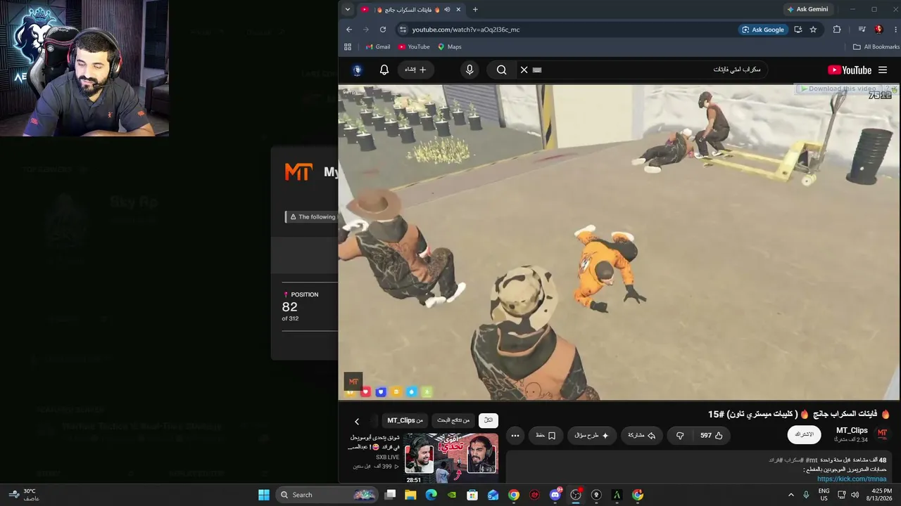Click the YouTube Create button
Image resolution: width=901 pixels, height=506 pixels.
[x=416, y=70]
